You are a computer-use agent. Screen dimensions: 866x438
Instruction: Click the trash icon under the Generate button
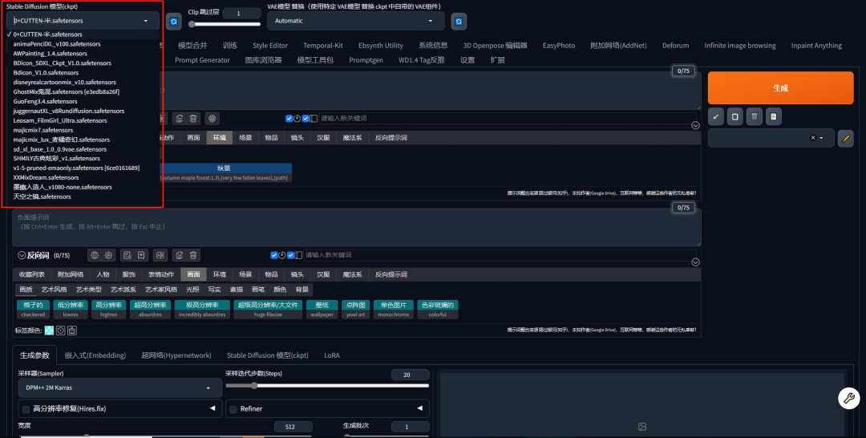755,116
